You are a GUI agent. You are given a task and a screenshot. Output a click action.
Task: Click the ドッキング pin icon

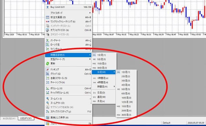click(x=48, y=69)
